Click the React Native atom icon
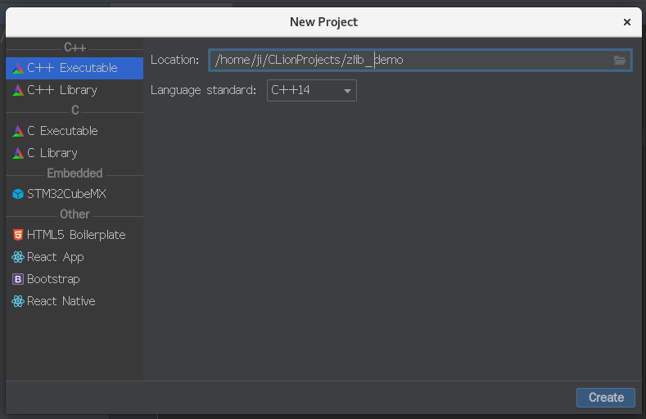The height and width of the screenshot is (419, 646). point(18,301)
